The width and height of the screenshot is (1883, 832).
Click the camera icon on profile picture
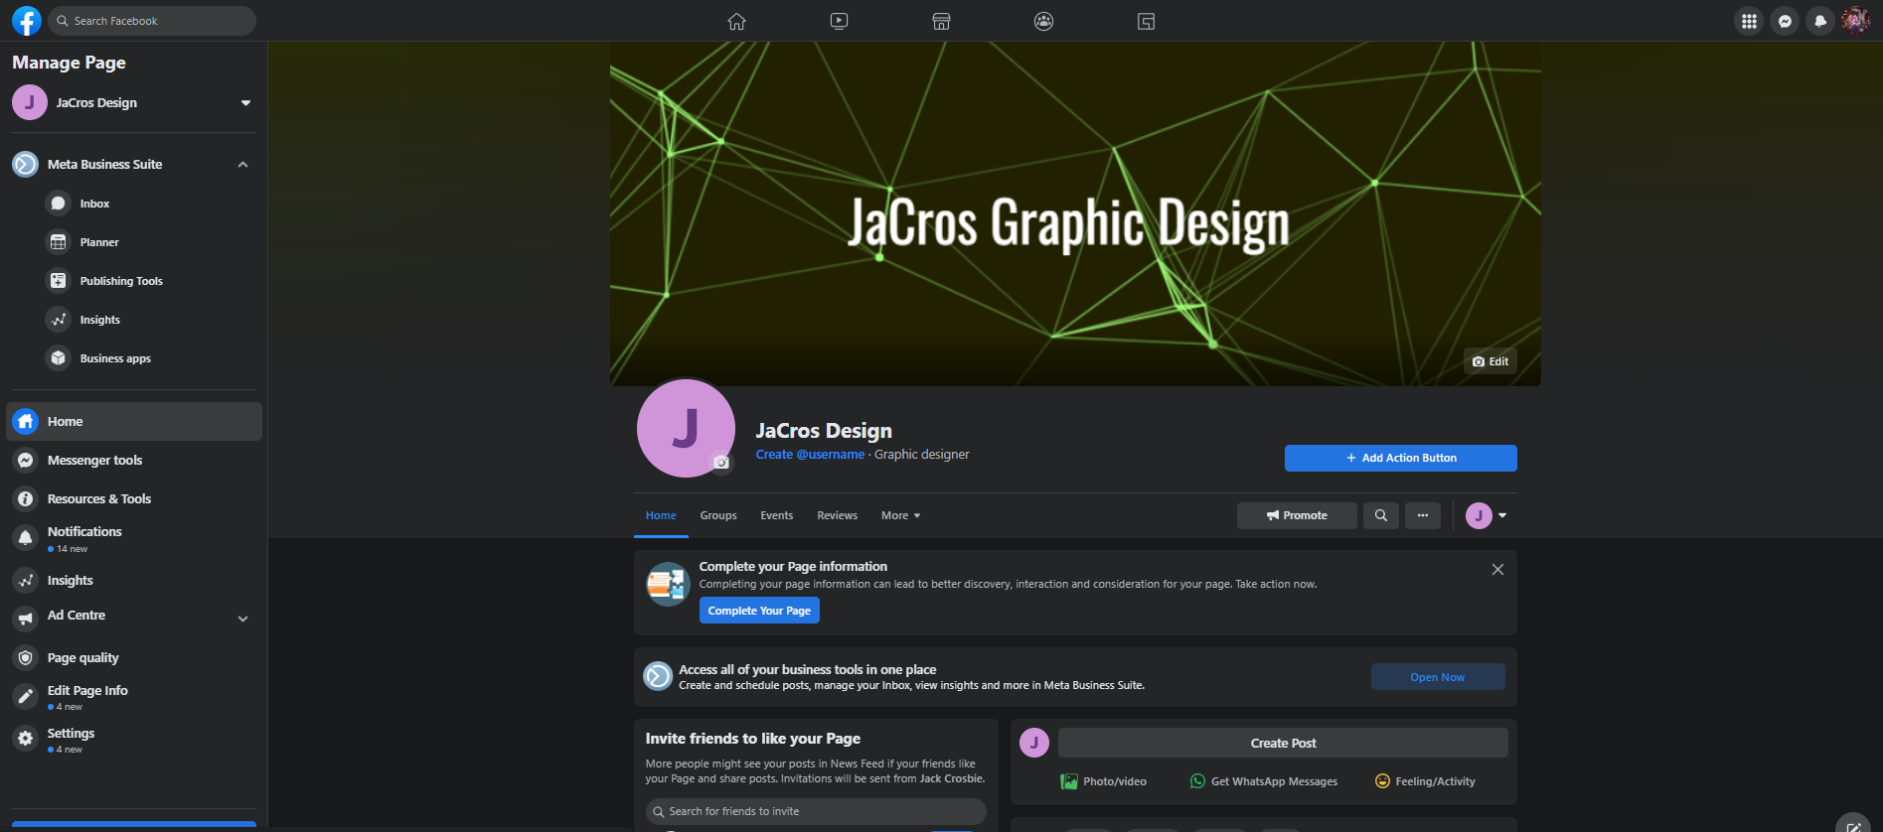click(721, 463)
